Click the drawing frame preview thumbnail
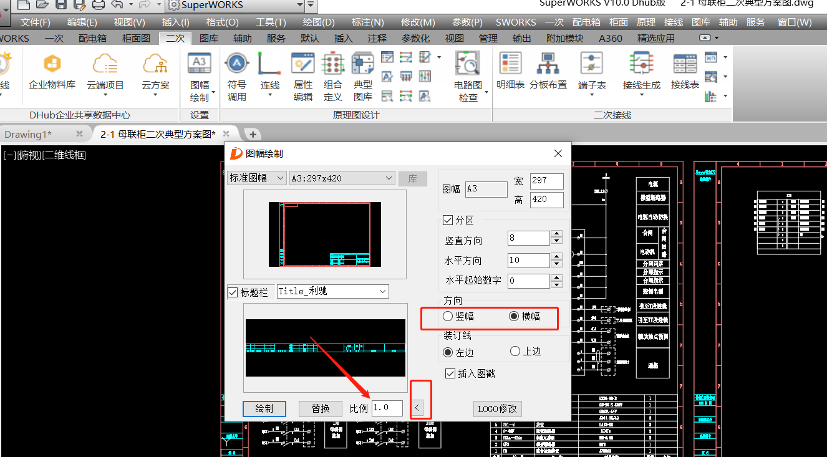 tap(325, 234)
